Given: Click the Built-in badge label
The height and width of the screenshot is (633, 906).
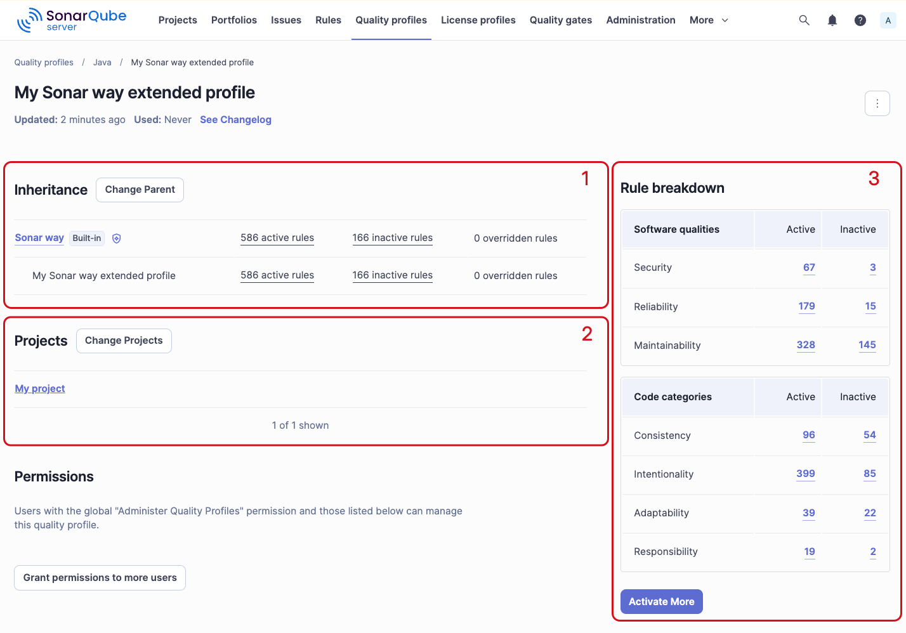Looking at the screenshot, I should click(x=87, y=238).
